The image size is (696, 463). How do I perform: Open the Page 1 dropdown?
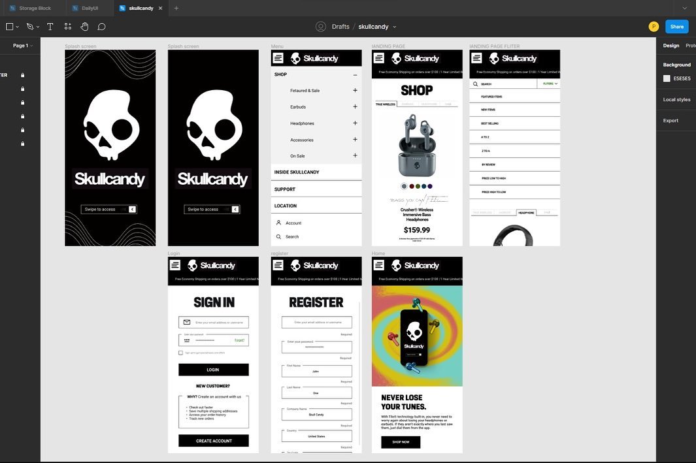tap(23, 45)
